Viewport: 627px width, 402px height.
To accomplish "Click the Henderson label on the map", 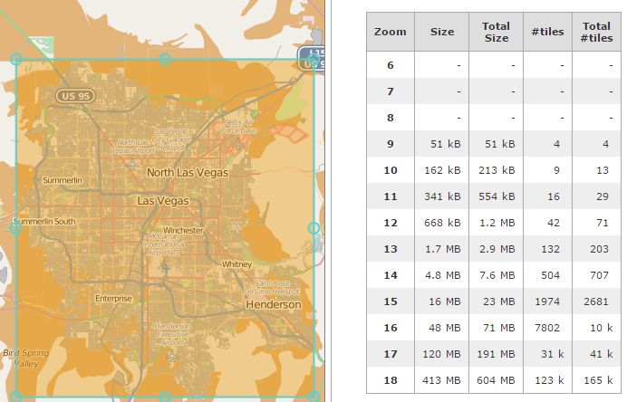I will (273, 305).
